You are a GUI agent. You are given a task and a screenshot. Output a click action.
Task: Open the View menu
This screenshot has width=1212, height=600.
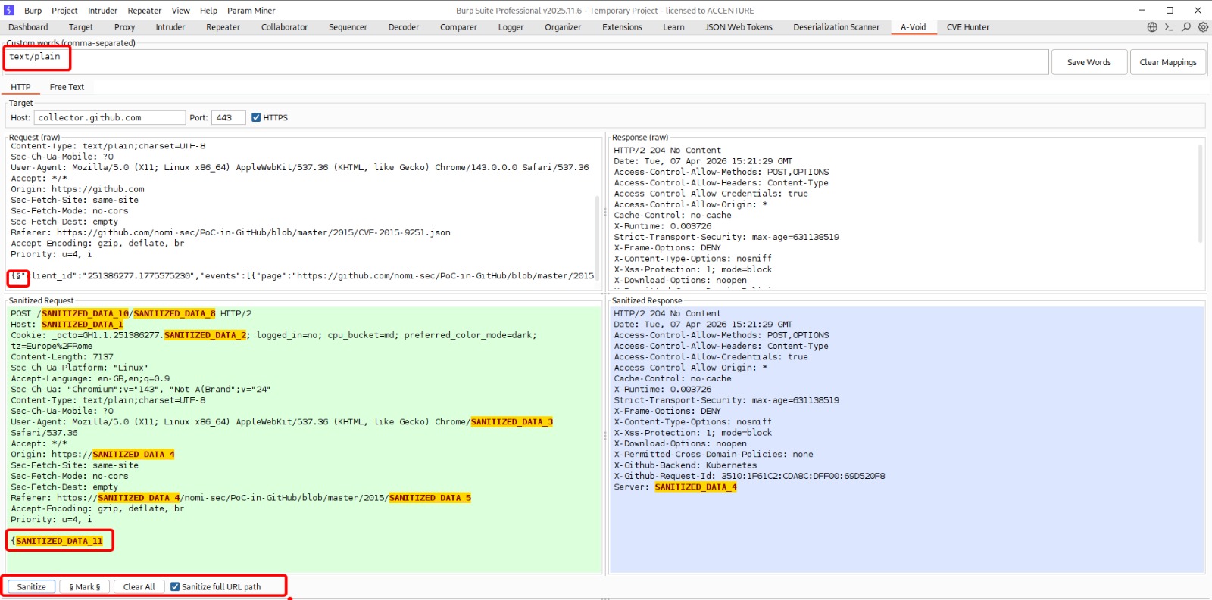pyautogui.click(x=180, y=11)
